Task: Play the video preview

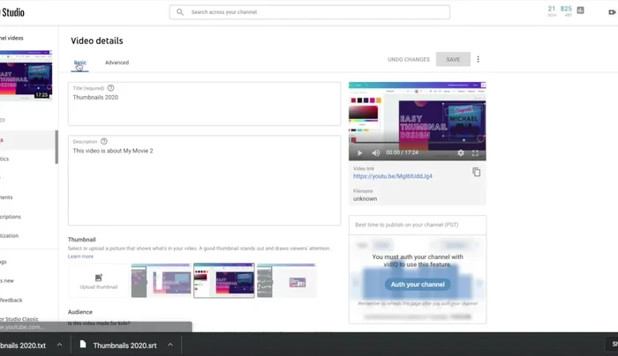Action: pos(359,152)
